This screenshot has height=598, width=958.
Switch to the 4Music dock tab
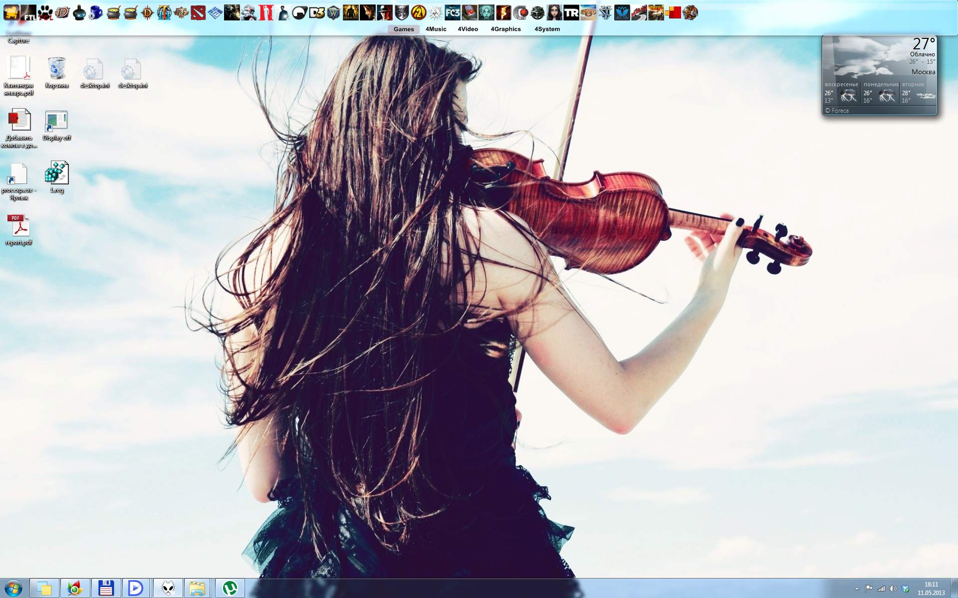tap(436, 29)
